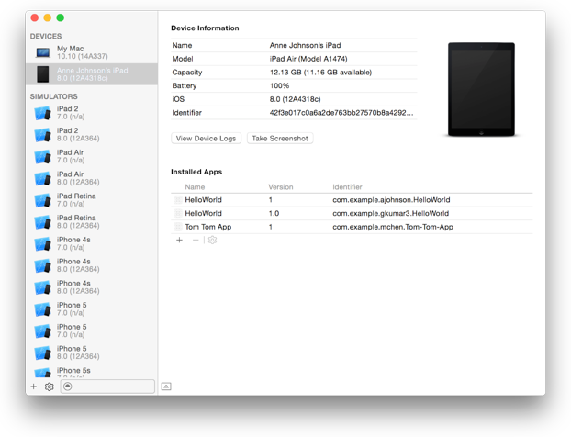Choose iPad Retina 7.0 (n/a) simulator
The height and width of the screenshot is (437, 571).
92,200
